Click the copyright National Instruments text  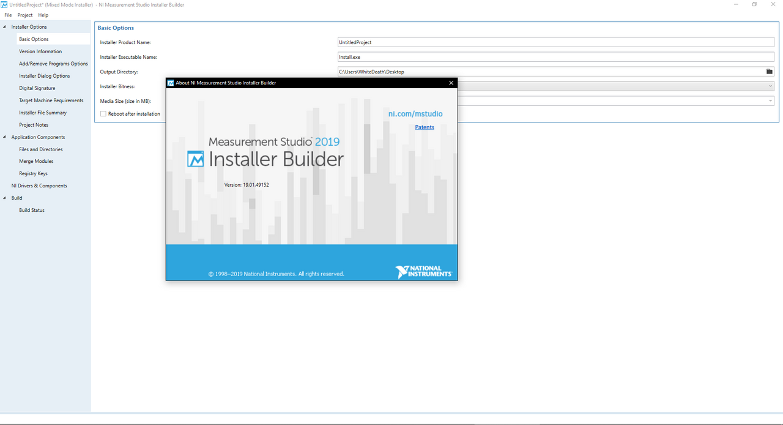click(276, 274)
